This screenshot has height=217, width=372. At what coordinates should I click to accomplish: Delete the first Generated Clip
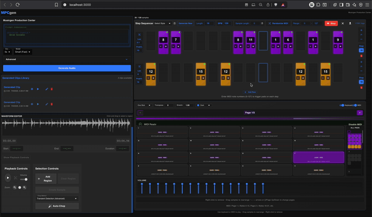pos(52,89)
